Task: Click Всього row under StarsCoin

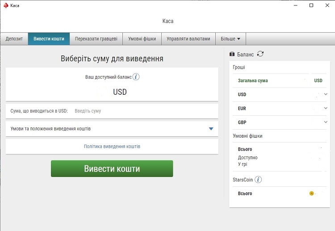Action: 280,193
